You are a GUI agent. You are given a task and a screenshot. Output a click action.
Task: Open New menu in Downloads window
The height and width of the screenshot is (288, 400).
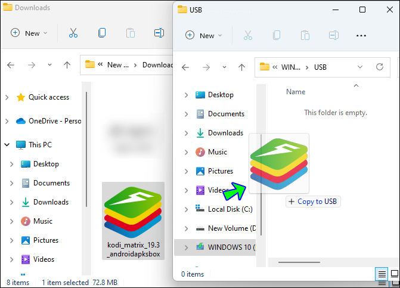(29, 33)
